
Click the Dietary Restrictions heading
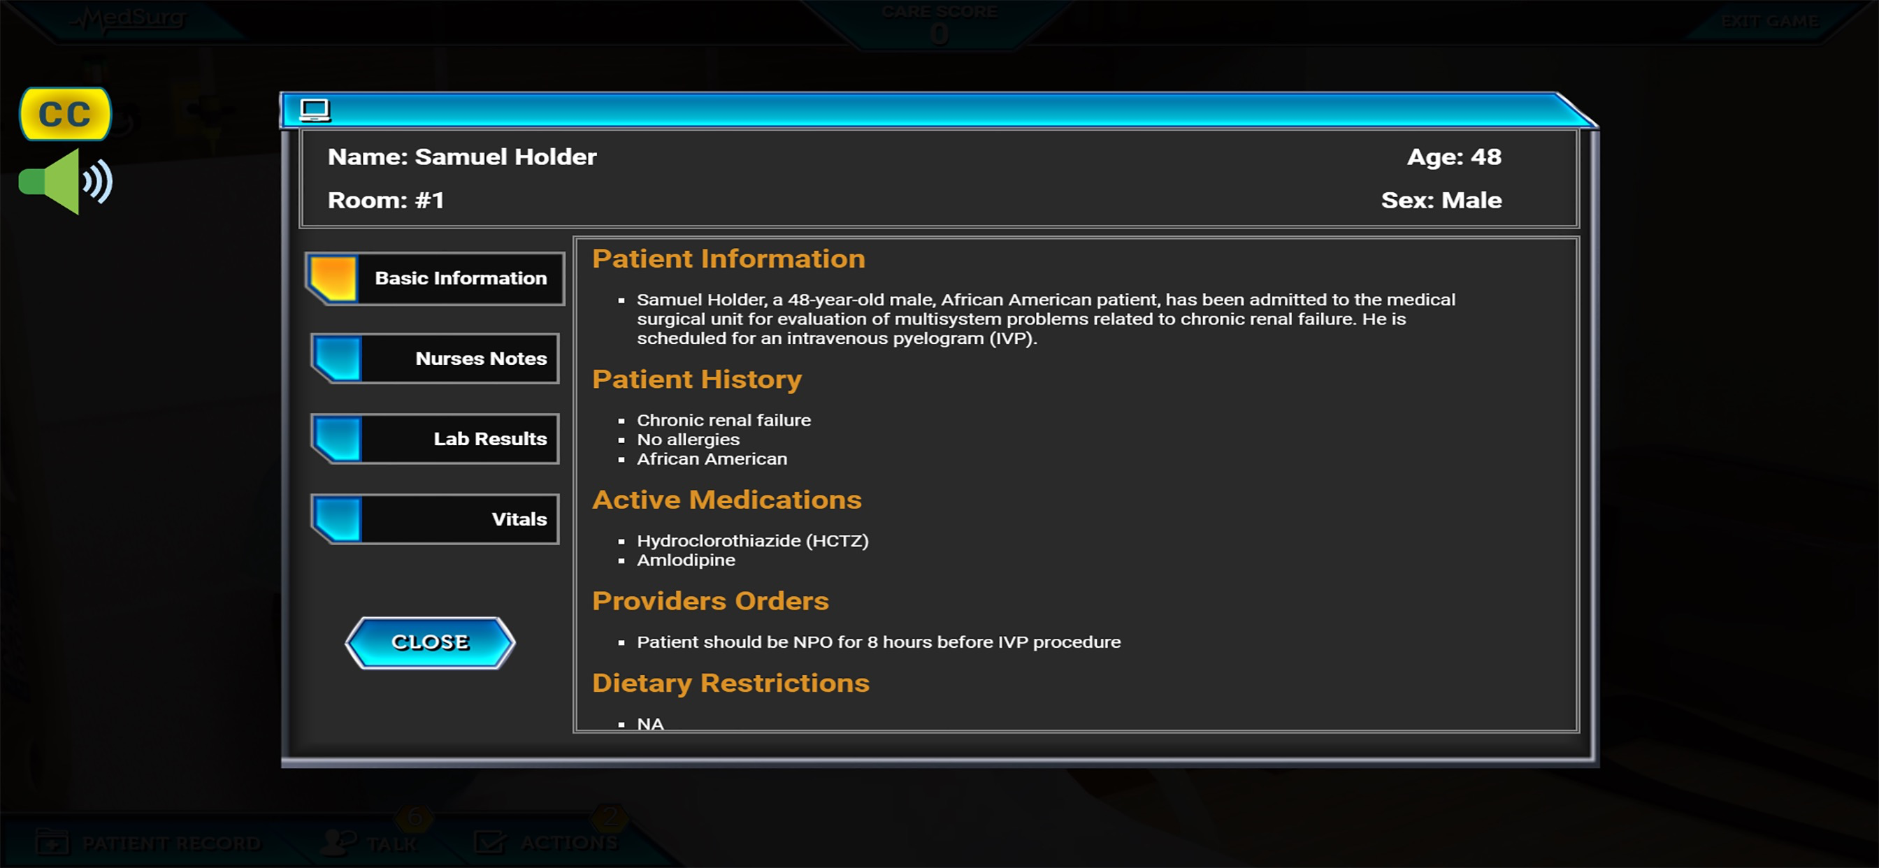(x=730, y=683)
